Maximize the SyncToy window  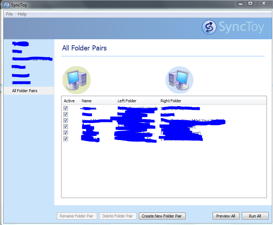tap(250, 3)
